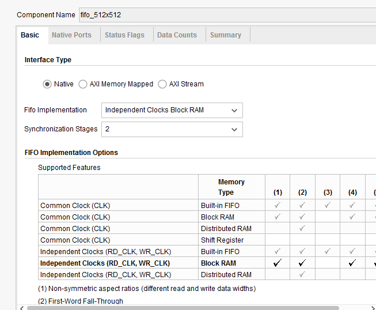This screenshot has width=376, height=310.
Task: Show the Summary tab
Action: pyautogui.click(x=225, y=35)
